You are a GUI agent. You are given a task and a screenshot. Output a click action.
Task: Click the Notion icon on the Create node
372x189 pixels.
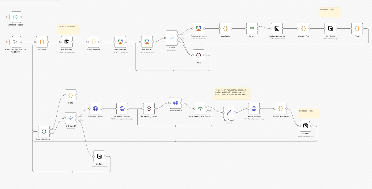(305, 126)
